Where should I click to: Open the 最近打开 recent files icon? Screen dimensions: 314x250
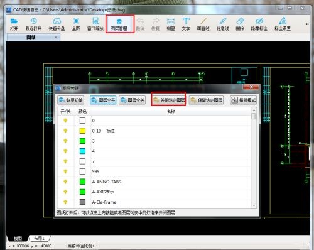pyautogui.click(x=33, y=24)
